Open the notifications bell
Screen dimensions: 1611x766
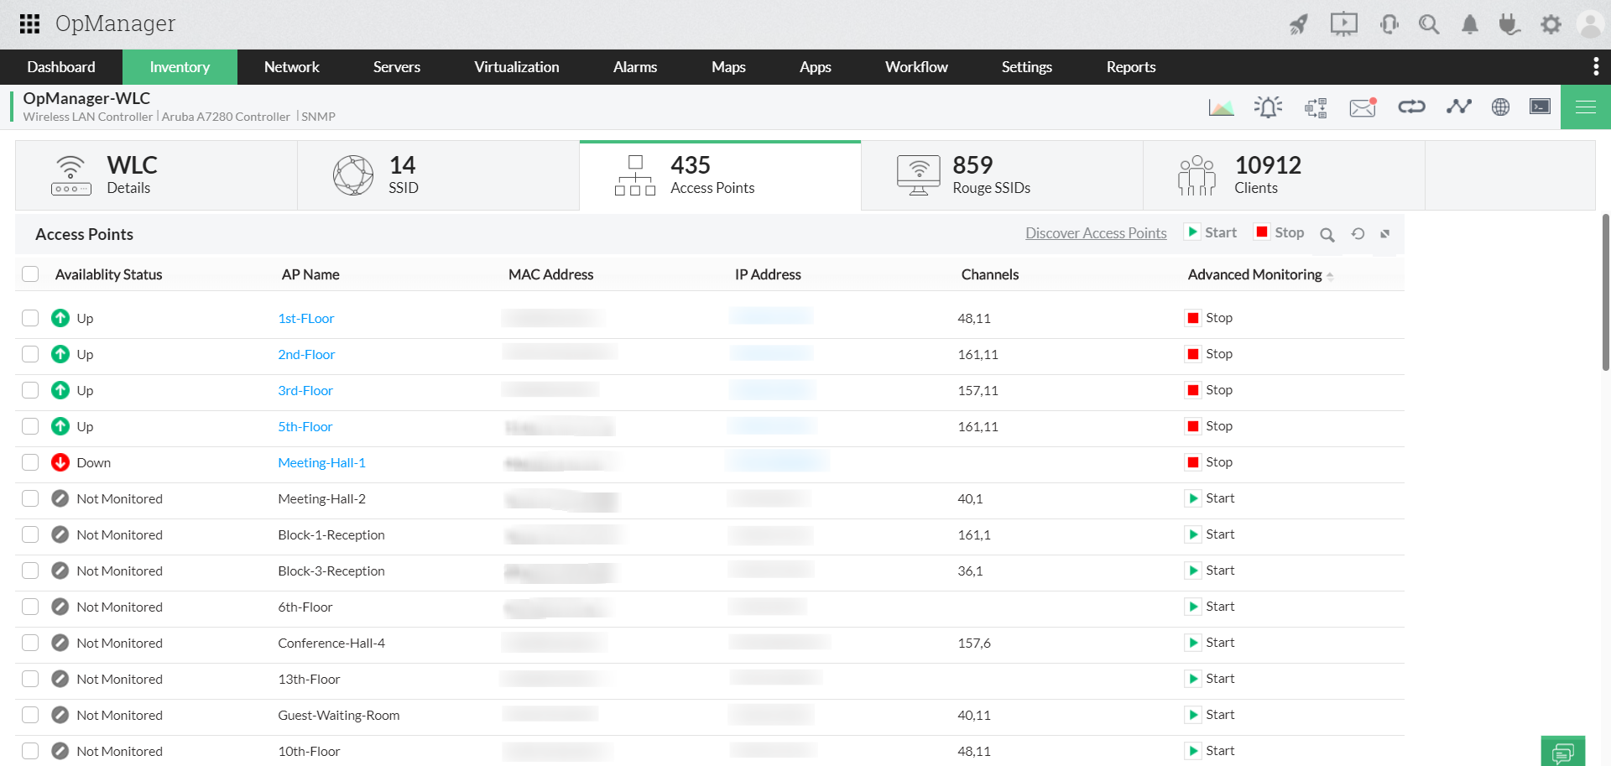point(1470,24)
